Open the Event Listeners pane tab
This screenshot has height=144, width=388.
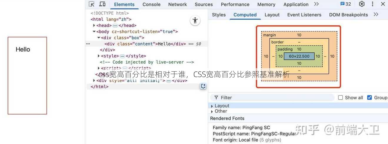pyautogui.click(x=304, y=15)
